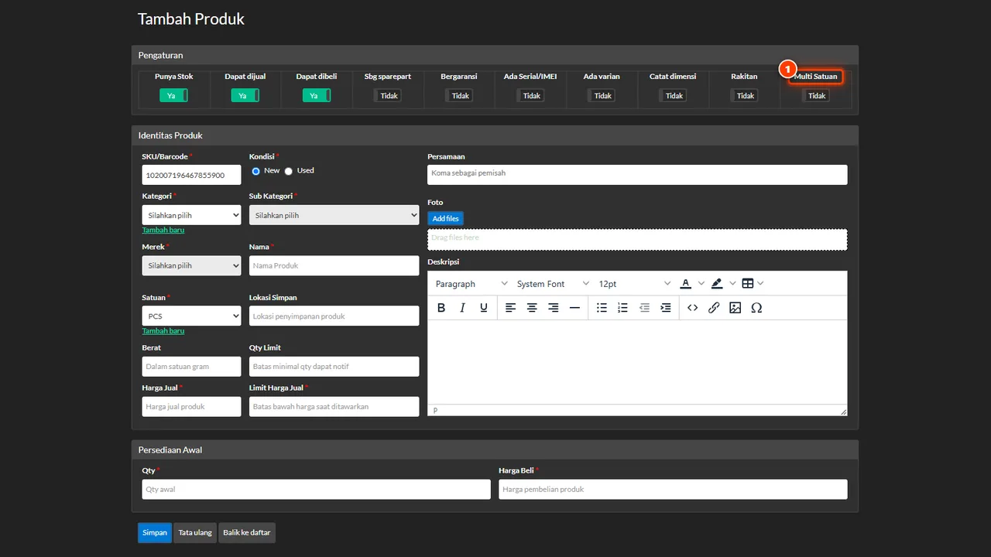Insert image in description editor
The height and width of the screenshot is (557, 991).
[736, 308]
